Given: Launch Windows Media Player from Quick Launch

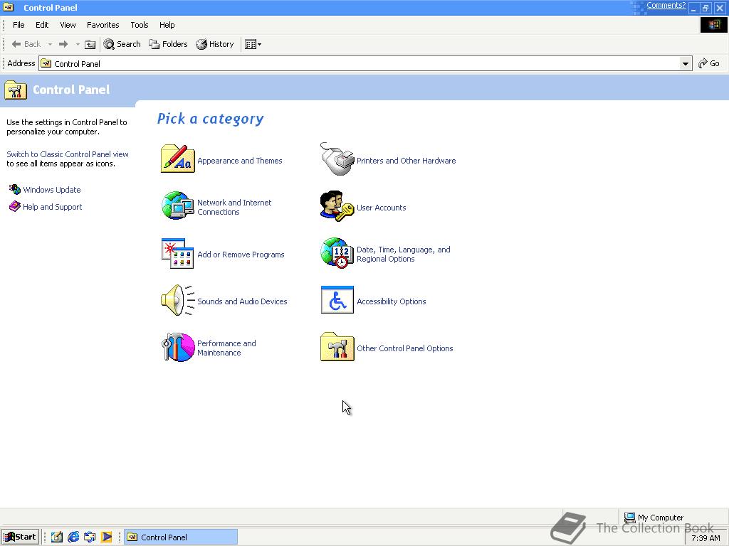Looking at the screenshot, I should (107, 537).
